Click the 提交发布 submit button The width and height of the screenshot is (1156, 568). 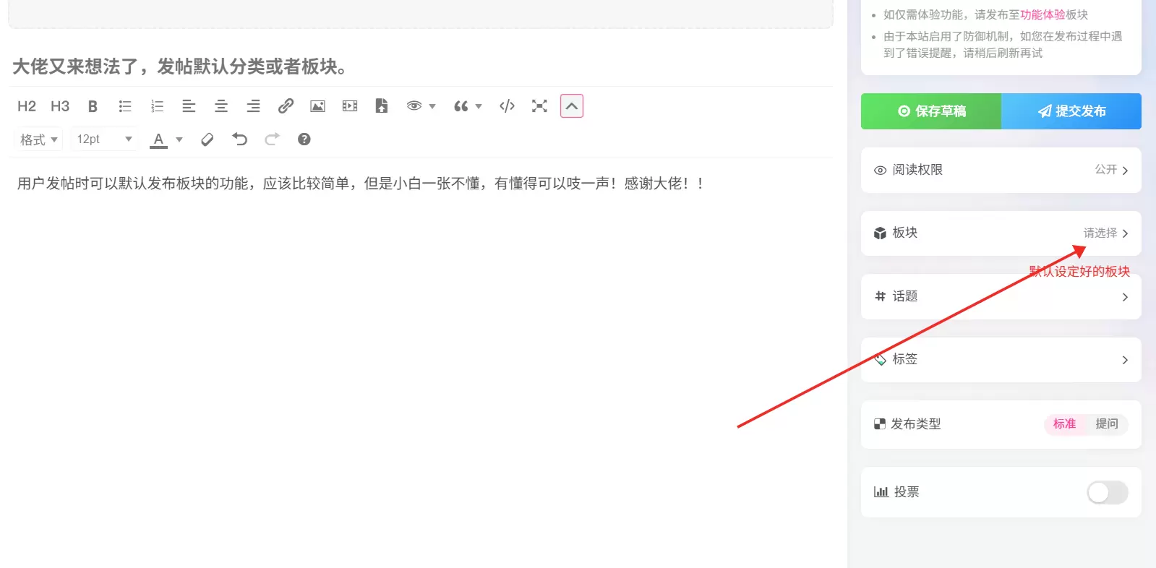click(x=1071, y=111)
